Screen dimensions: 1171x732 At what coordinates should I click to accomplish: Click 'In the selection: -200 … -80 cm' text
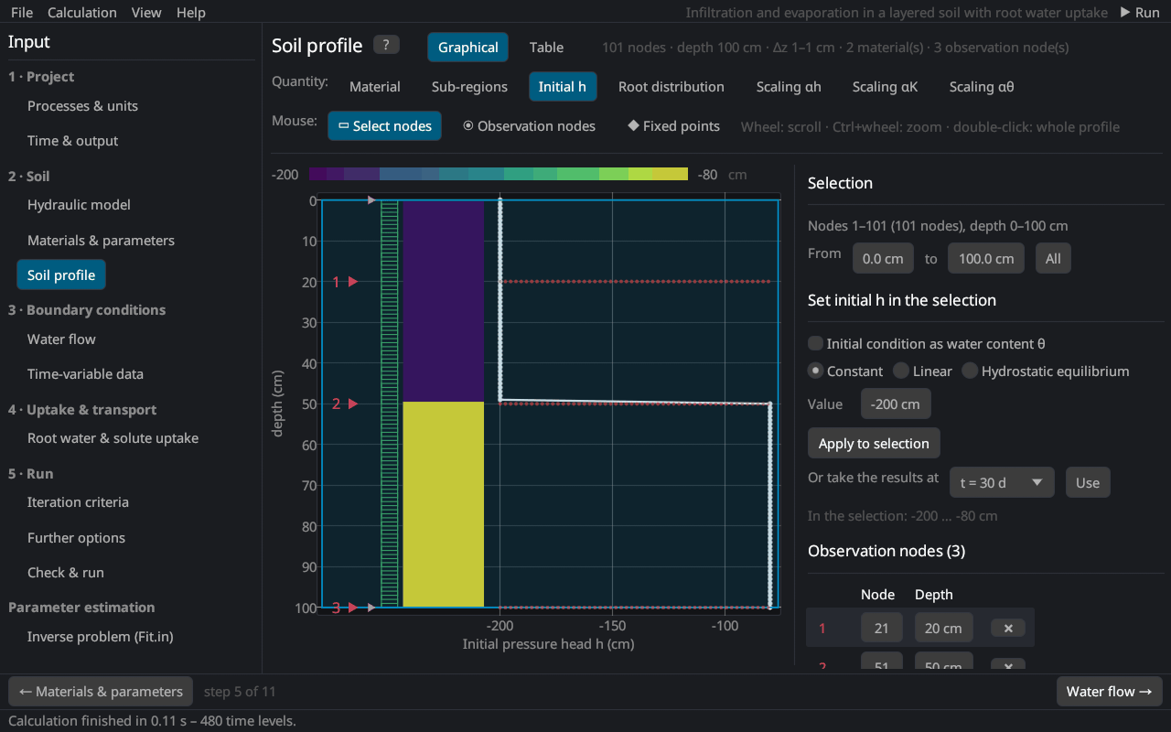902,516
